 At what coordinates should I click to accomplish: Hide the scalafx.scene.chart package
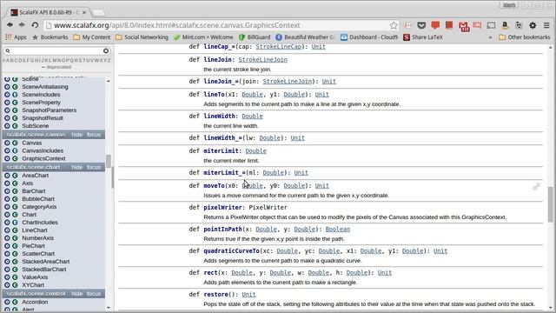[x=77, y=167]
